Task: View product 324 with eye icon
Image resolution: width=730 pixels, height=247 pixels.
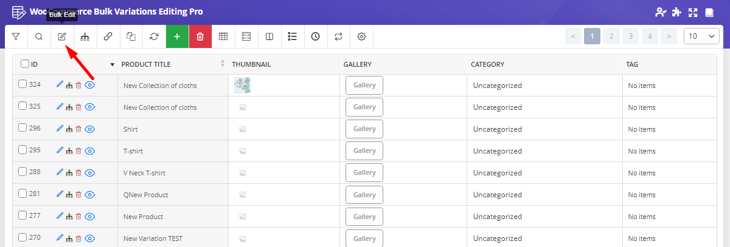Action: (90, 86)
